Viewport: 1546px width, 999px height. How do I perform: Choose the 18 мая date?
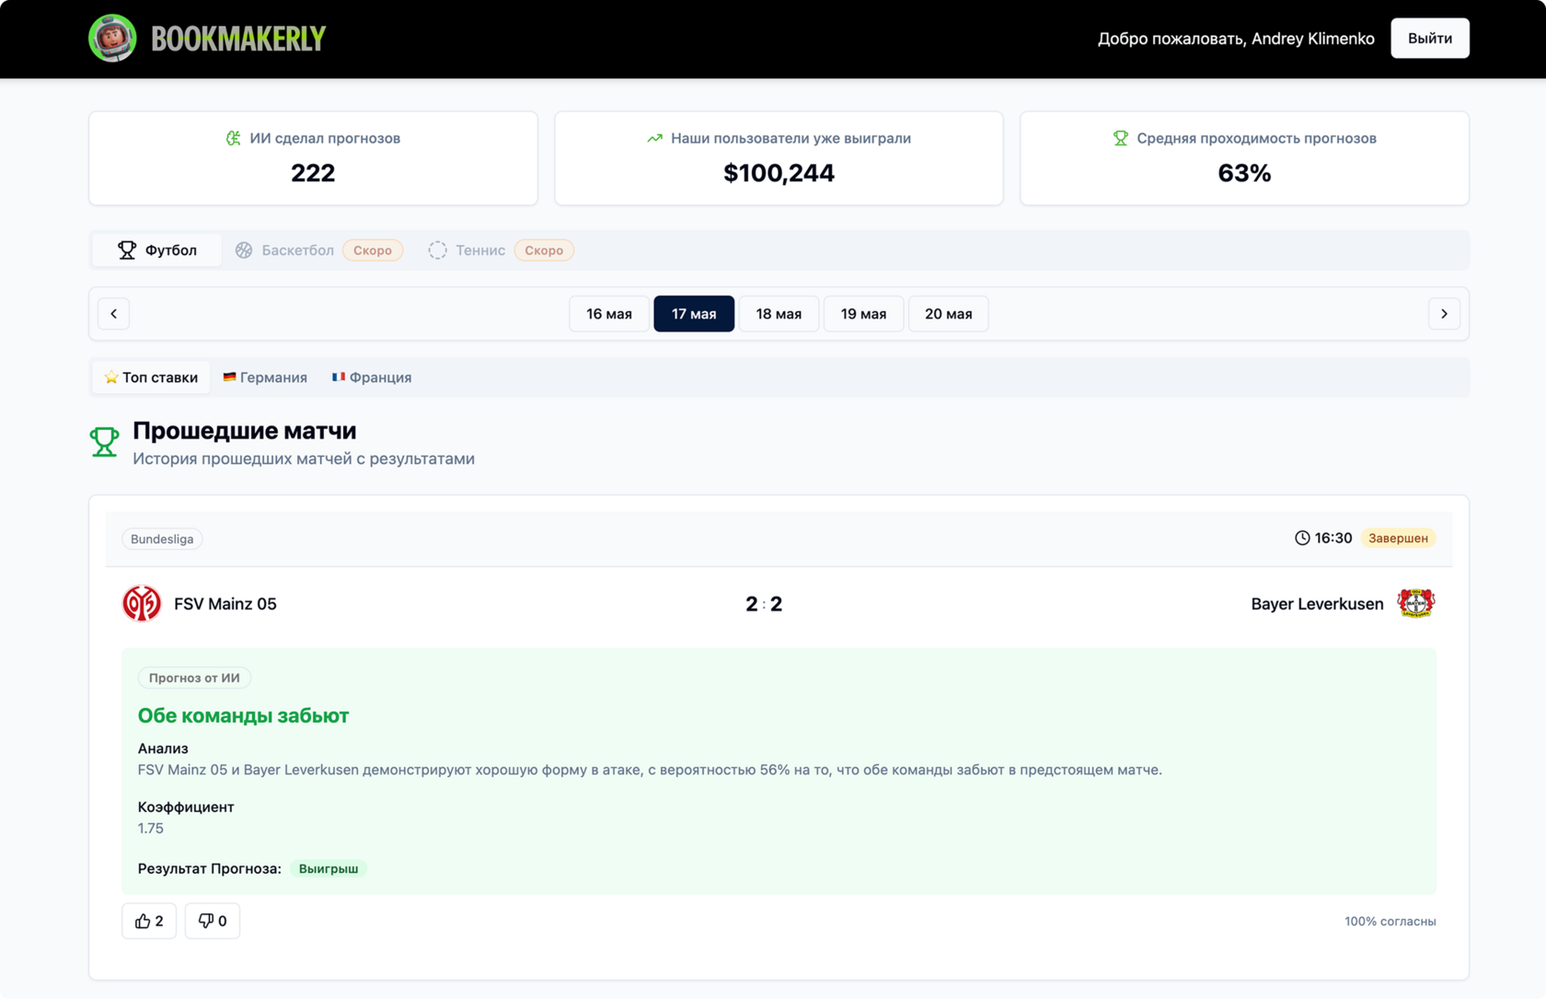pyautogui.click(x=779, y=314)
